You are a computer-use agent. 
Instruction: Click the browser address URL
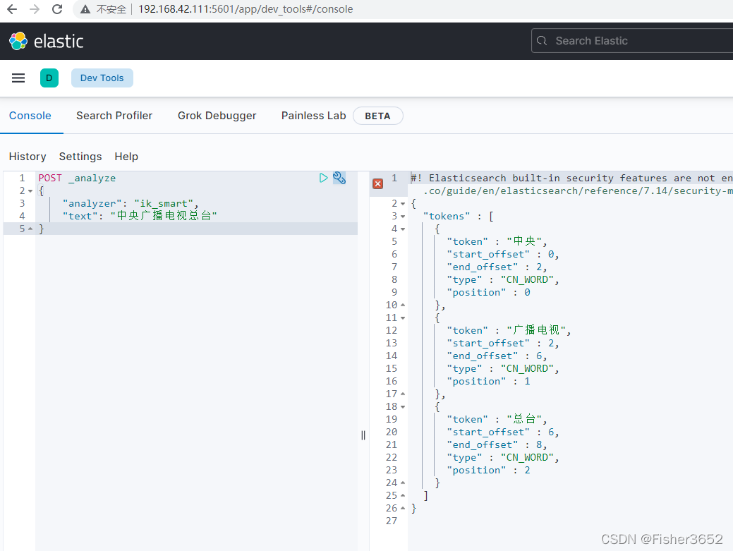[246, 9]
